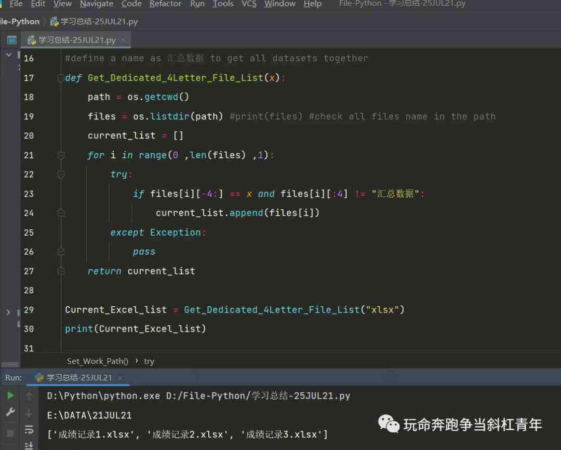Image resolution: width=561 pixels, height=450 pixels.
Task: Open the View menu
Action: pyautogui.click(x=62, y=4)
